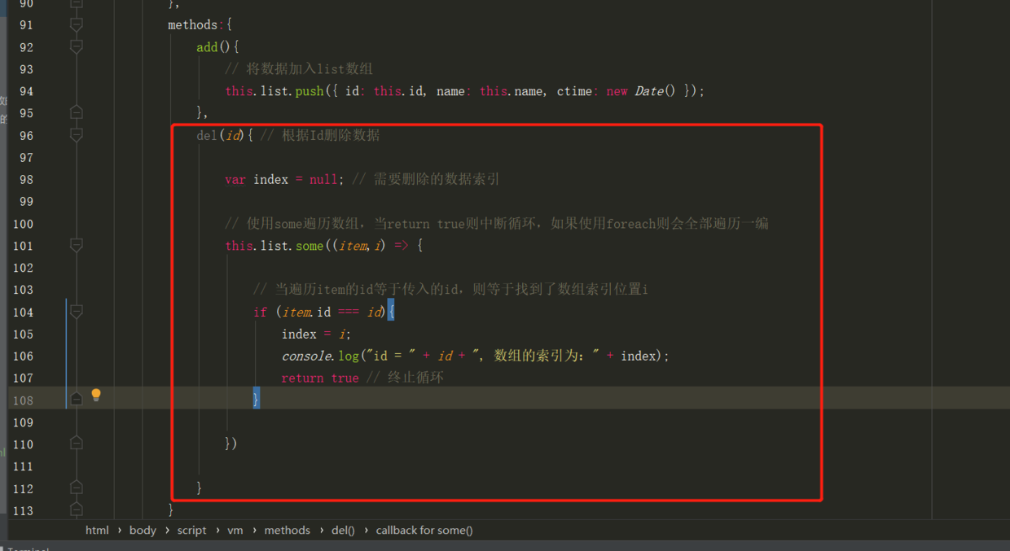Click 'if (item.id === id){' on line 104

pyautogui.click(x=324, y=312)
